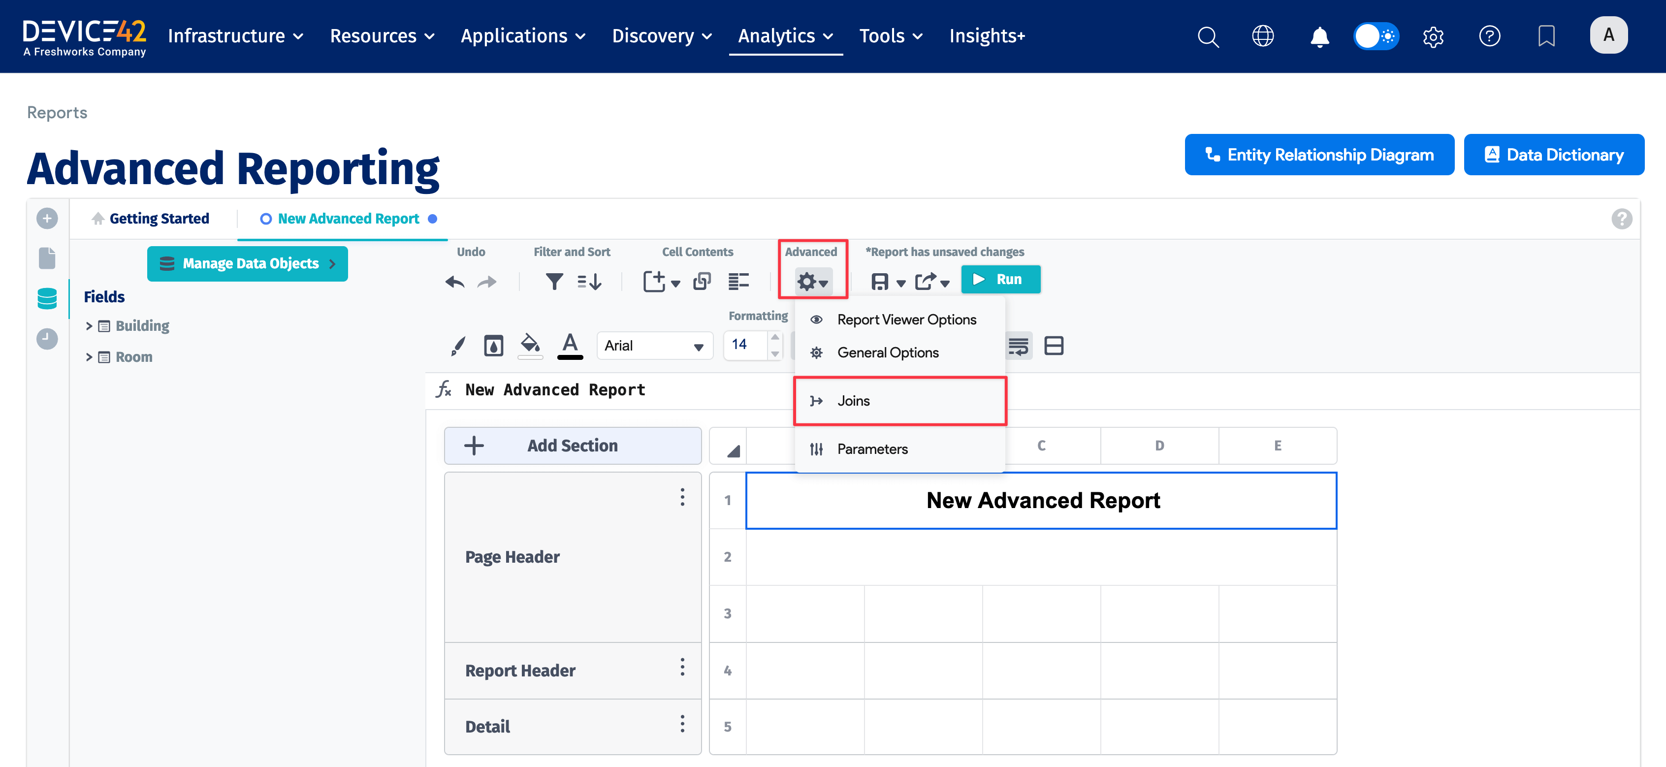Open the help question-mark in top bar
The image size is (1666, 767).
(1489, 36)
